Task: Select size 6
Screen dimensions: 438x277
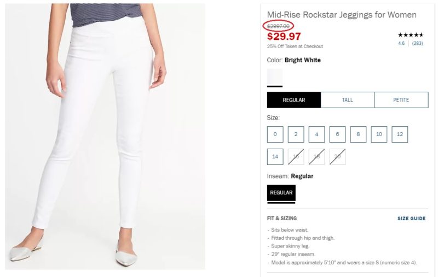Action: (337, 134)
